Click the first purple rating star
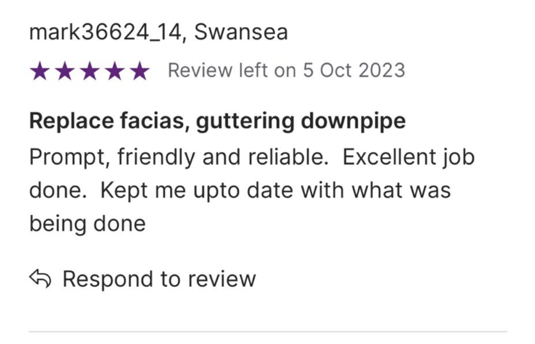The width and height of the screenshot is (535, 344). (40, 71)
